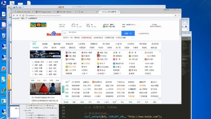Close the hao123 browser tab

pyautogui.click(x=118, y=12)
